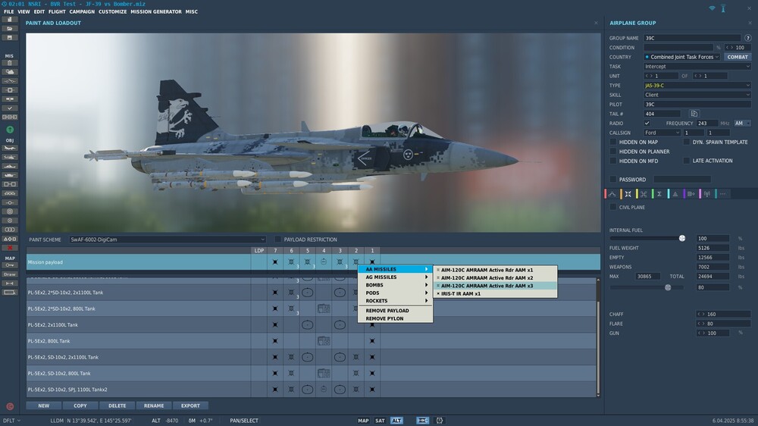Click the EXPORT payload button

pyautogui.click(x=190, y=406)
